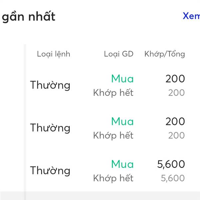Tap "Khớp hết" status of the first order
This screenshot has height=200, width=200.
[x=113, y=93]
